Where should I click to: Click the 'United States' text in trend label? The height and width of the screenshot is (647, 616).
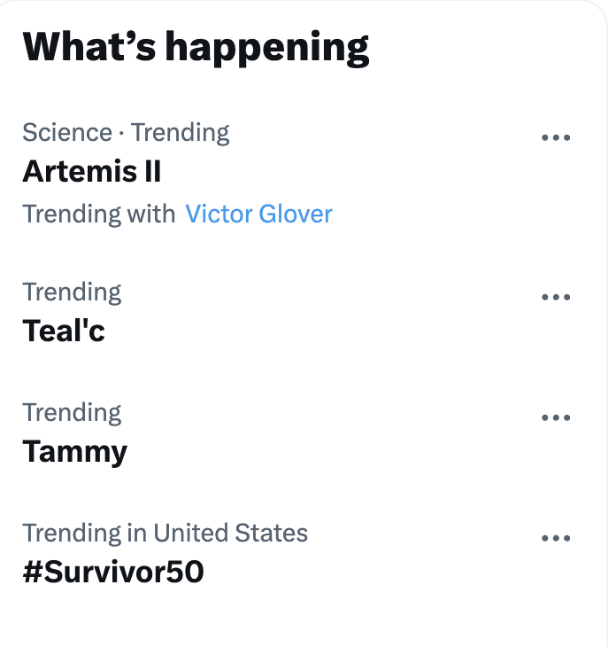[230, 533]
